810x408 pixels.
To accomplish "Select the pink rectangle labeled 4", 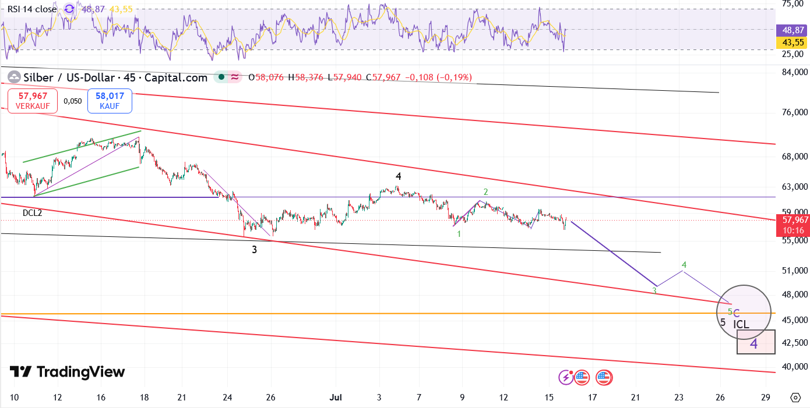I will [756, 342].
